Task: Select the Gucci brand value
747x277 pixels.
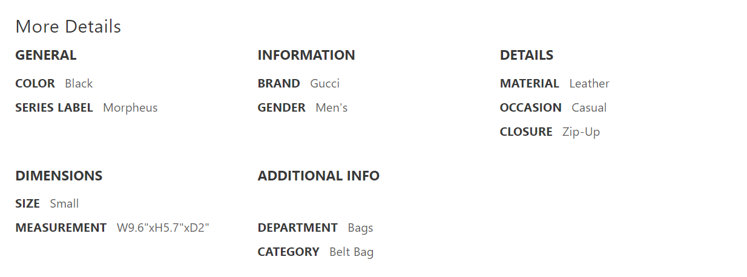Action: click(324, 83)
